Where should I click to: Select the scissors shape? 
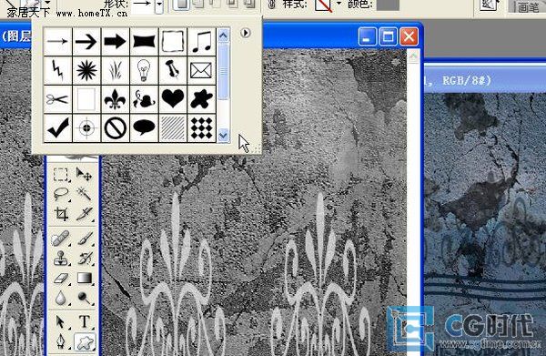[58, 99]
